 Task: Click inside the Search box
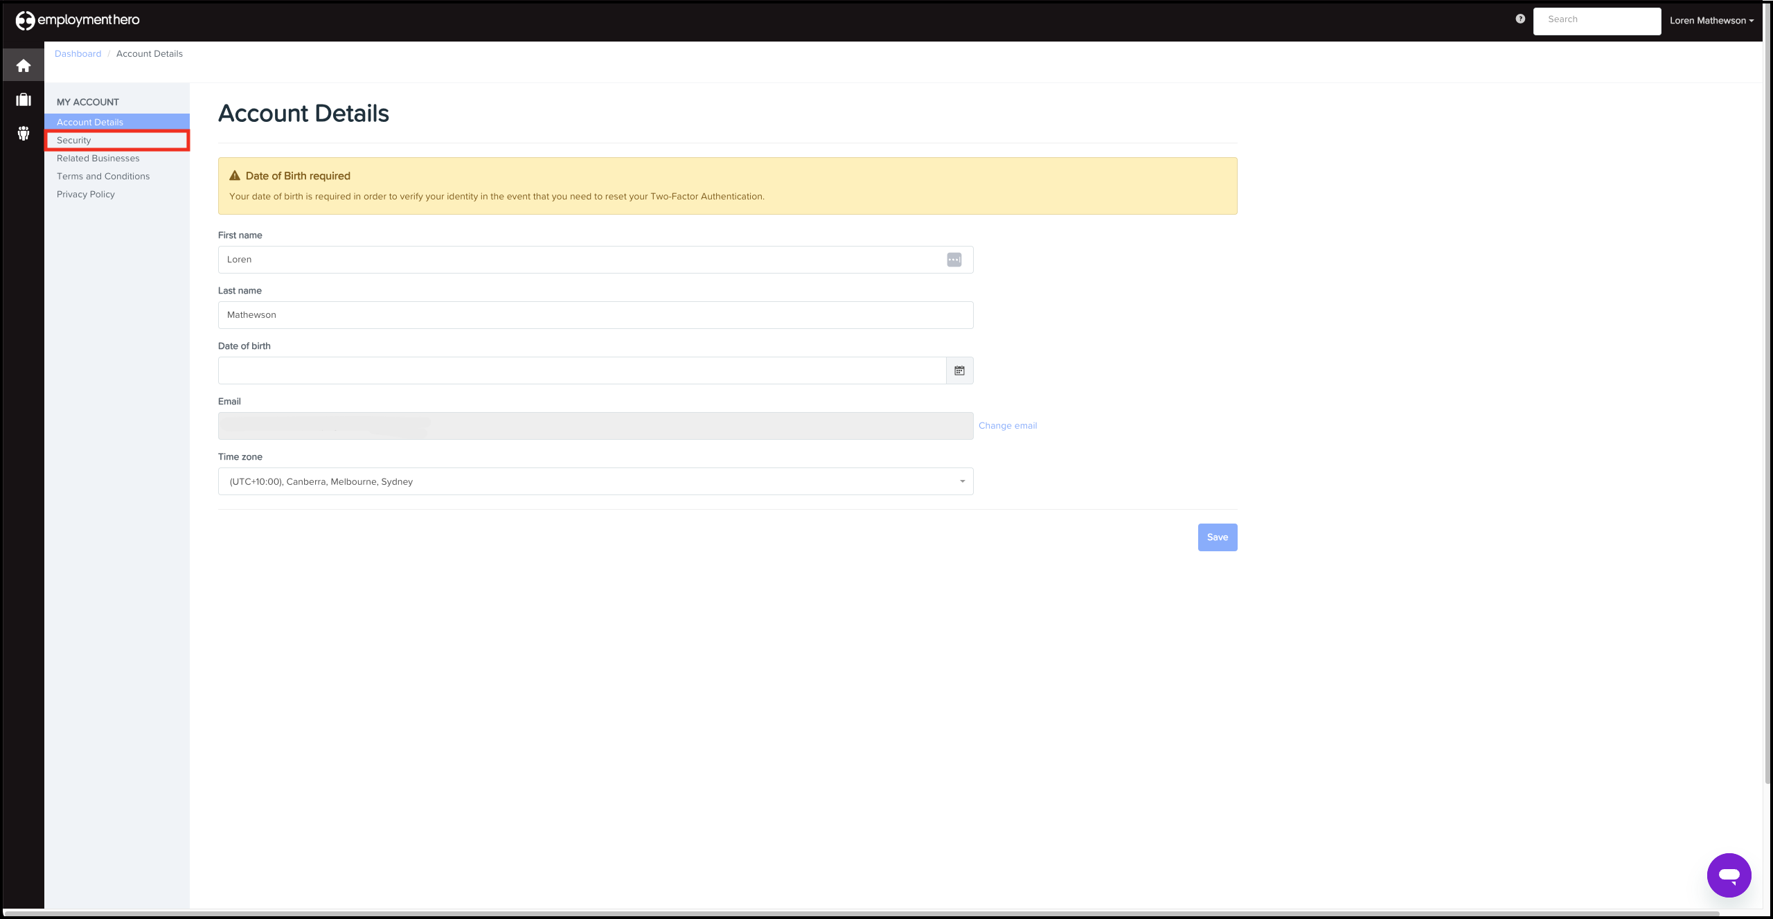pyautogui.click(x=1597, y=19)
